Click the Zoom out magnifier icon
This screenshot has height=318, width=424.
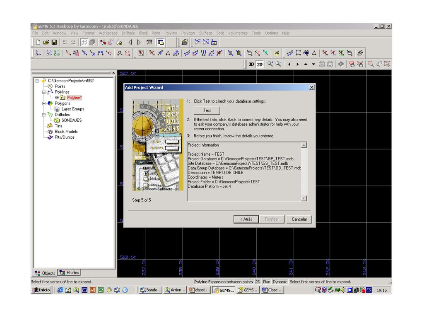point(278,64)
